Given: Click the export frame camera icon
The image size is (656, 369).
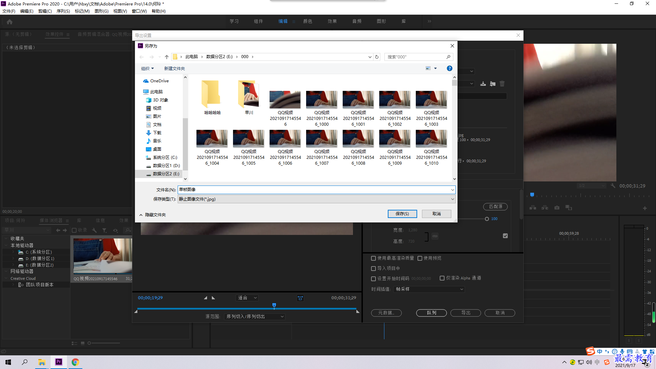Looking at the screenshot, I should click(557, 208).
